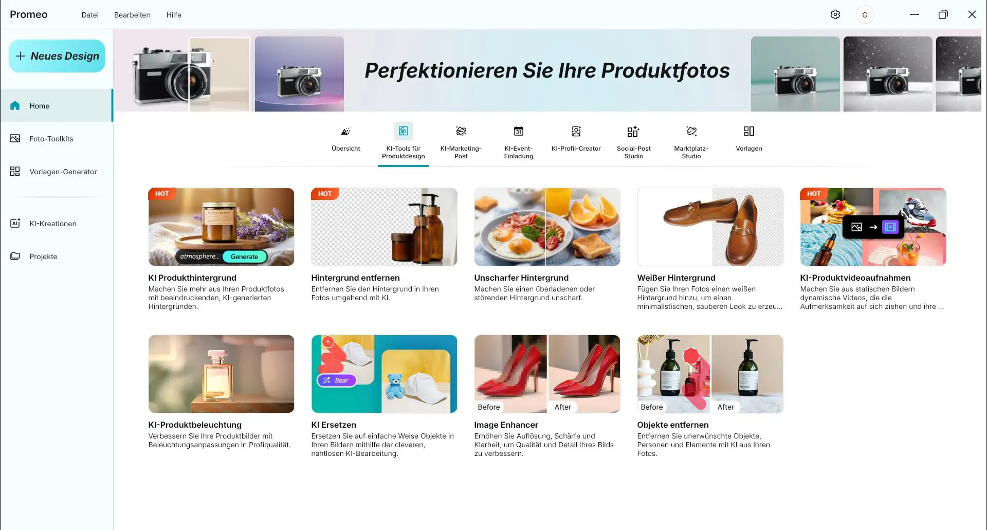
Task: Open the Objekte entfernen tool card
Action: click(x=710, y=396)
